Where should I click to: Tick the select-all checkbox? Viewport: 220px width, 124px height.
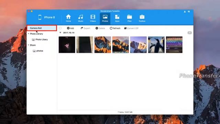coord(60,28)
